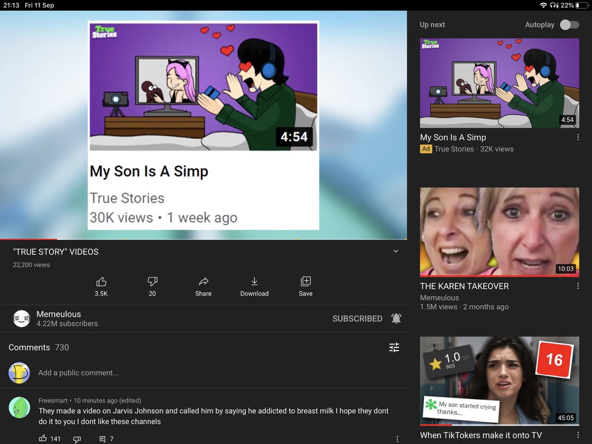The width and height of the screenshot is (592, 444).
Task: Open the TikTokers TV video thumbnail
Action: [x=499, y=381]
